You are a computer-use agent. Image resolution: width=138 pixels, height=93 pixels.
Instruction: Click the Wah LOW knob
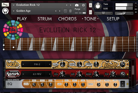(x=62, y=64)
